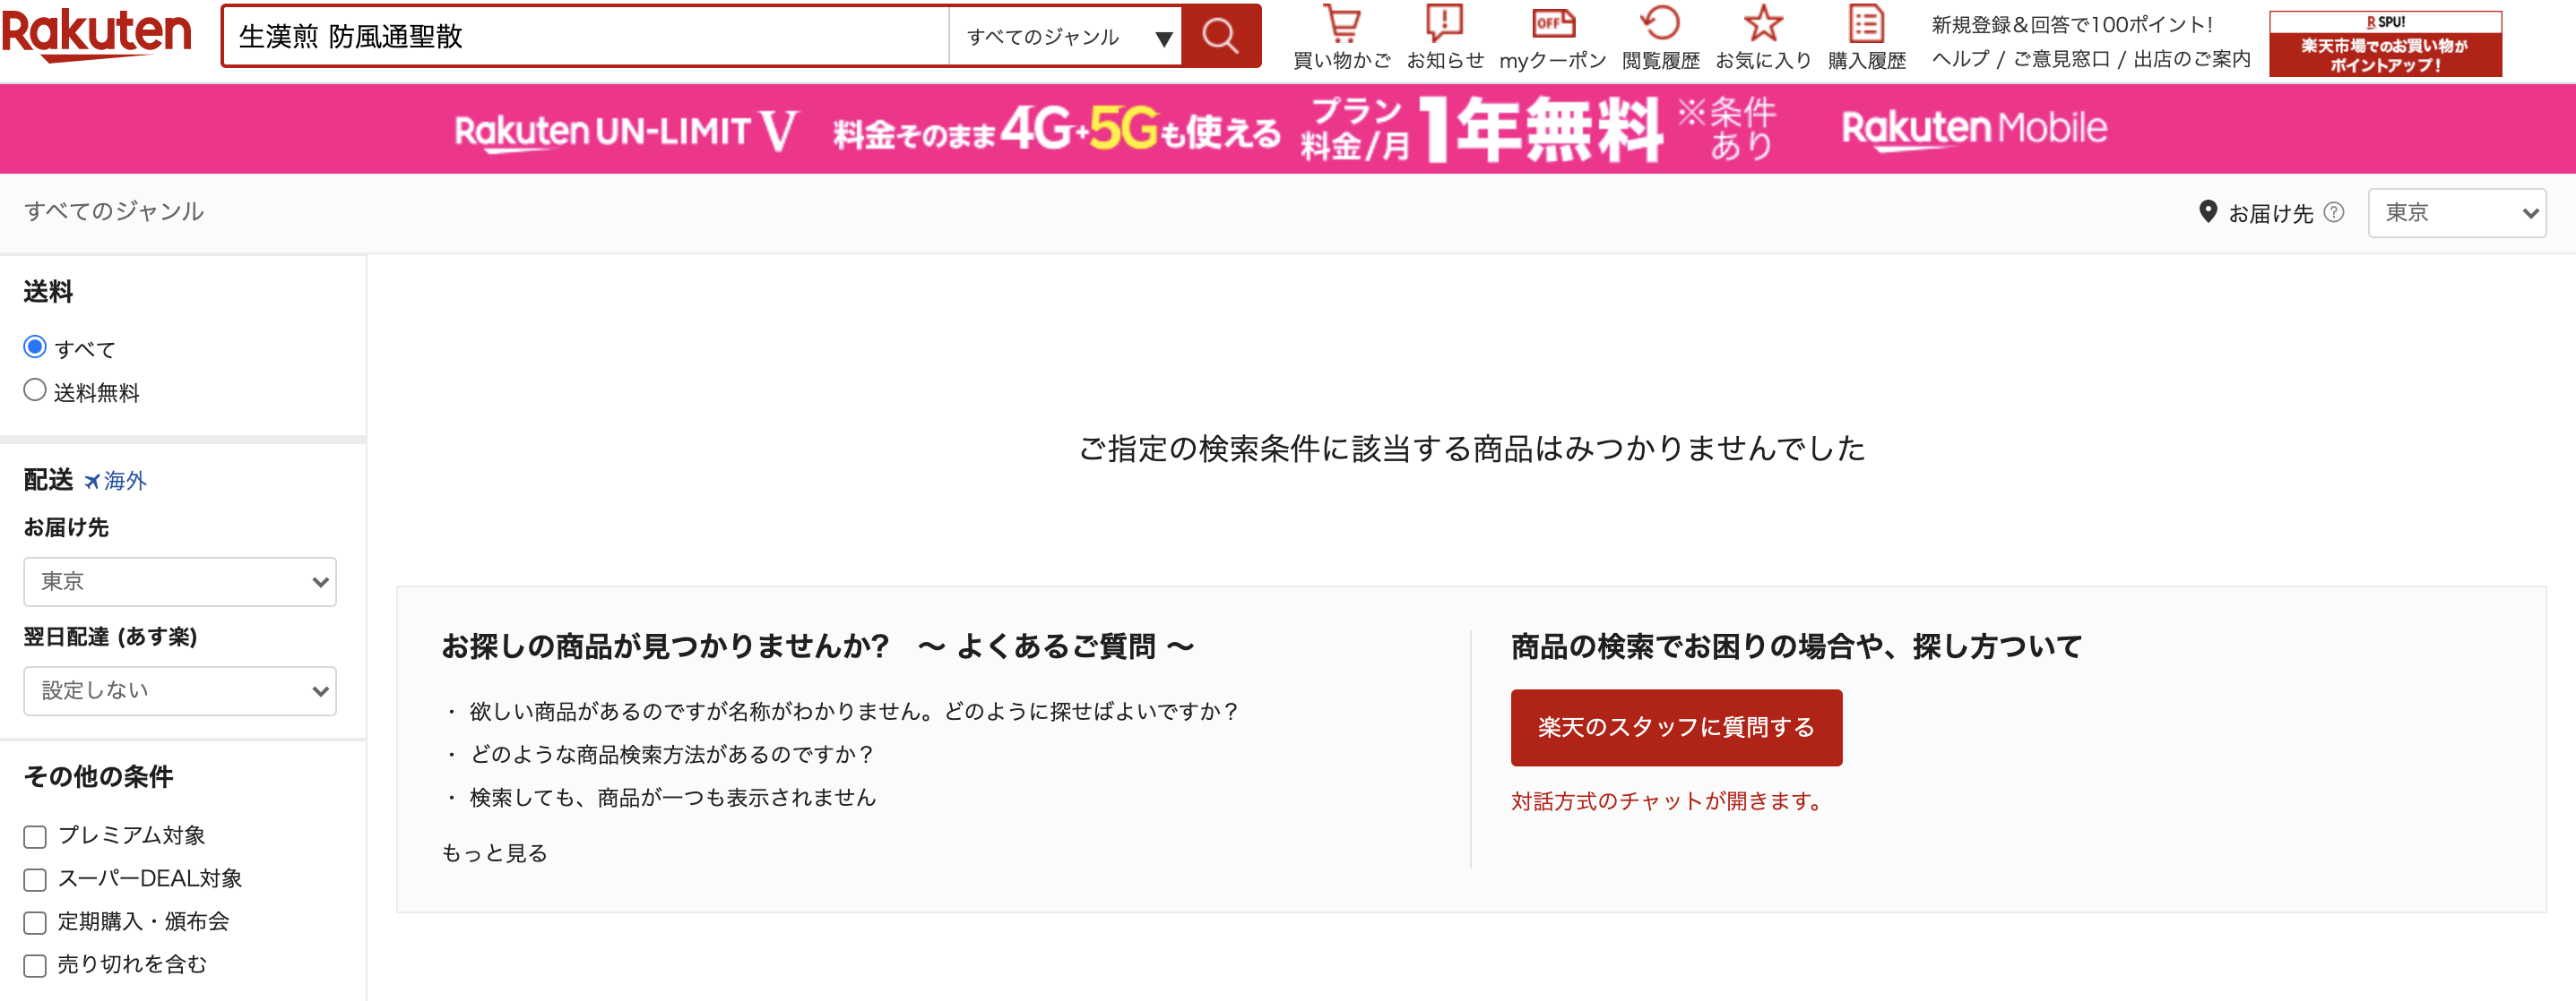
Task: Check 売り切れを含む checkbox
Action: tap(35, 965)
